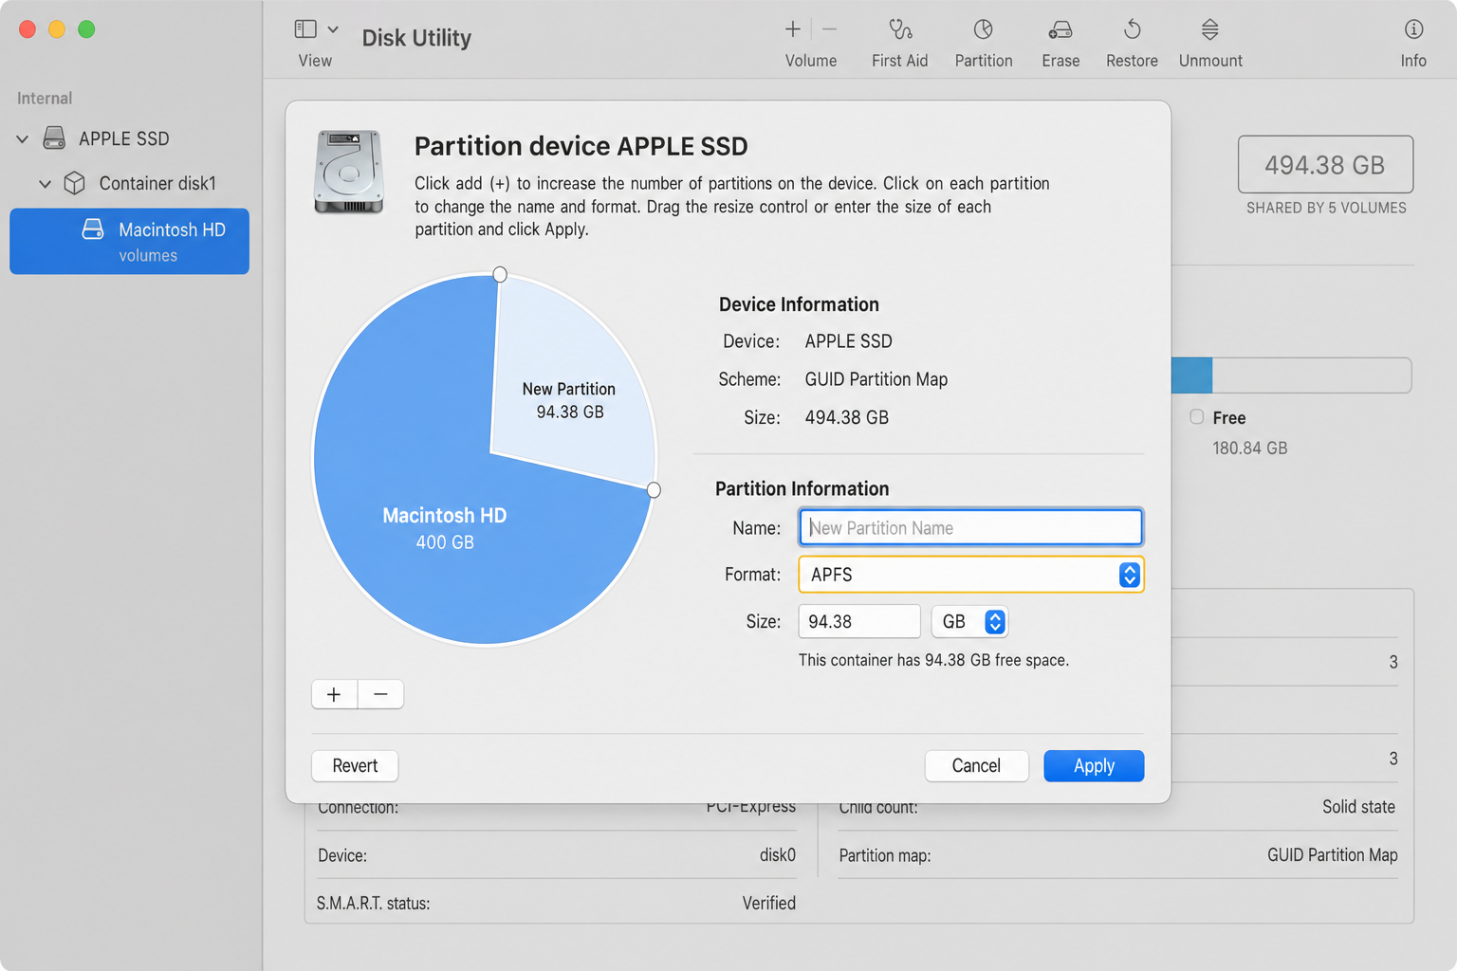Select Macintosh HD volumes in sidebar
This screenshot has height=971, width=1457.
(x=129, y=241)
